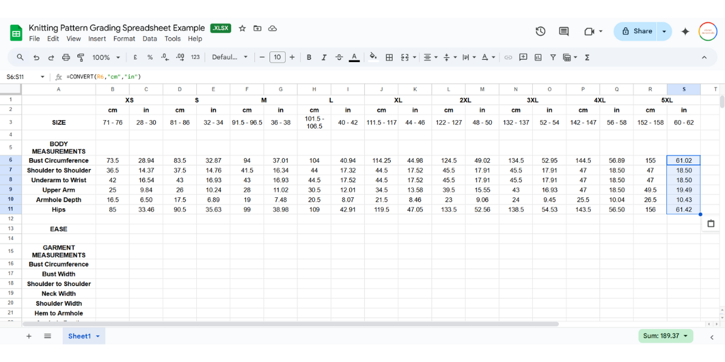
Task: Open the Format menu
Action: point(124,39)
